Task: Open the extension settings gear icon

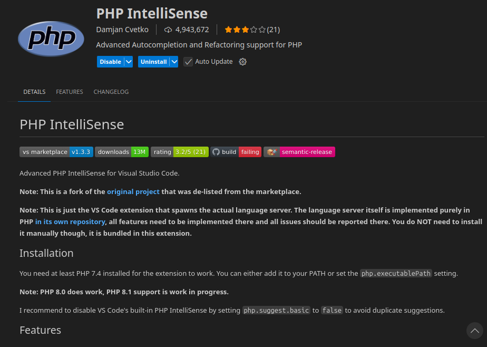Action: point(242,62)
